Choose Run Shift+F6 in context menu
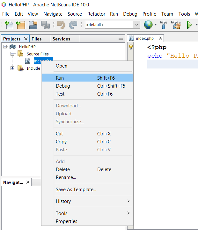Screen dimensions: 198x230 click(87, 78)
